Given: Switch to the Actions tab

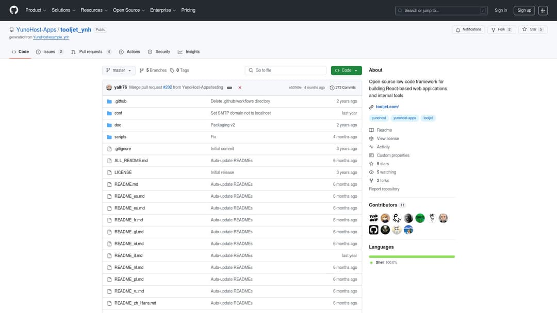Looking at the screenshot, I should coord(129,52).
